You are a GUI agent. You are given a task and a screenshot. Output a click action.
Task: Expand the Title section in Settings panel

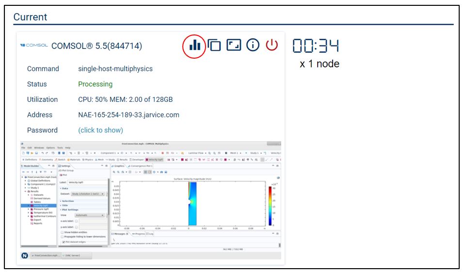(x=64, y=205)
